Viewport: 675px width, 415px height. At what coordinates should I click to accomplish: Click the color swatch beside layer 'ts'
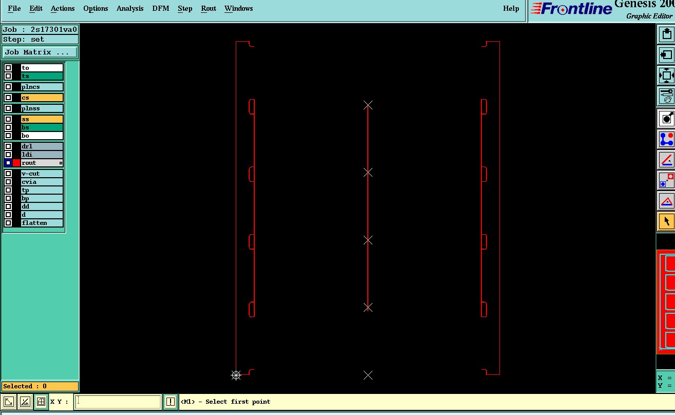16,76
